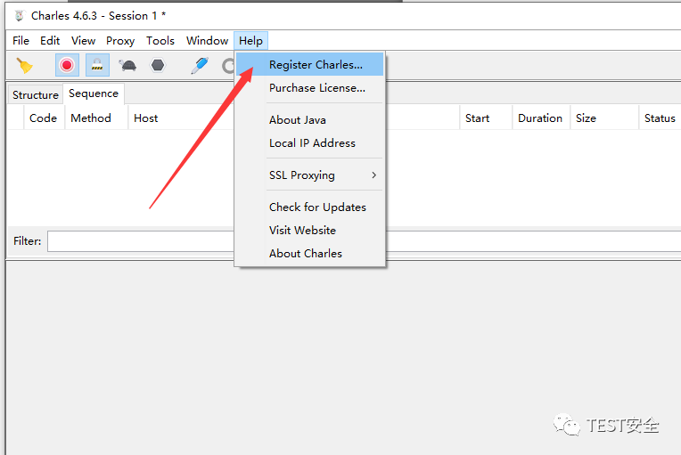Open the File menu
Viewport: 681px width, 455px height.
pyautogui.click(x=21, y=41)
